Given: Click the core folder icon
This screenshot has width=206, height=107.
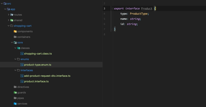Looking at the screenshot, I should (x=15, y=43).
